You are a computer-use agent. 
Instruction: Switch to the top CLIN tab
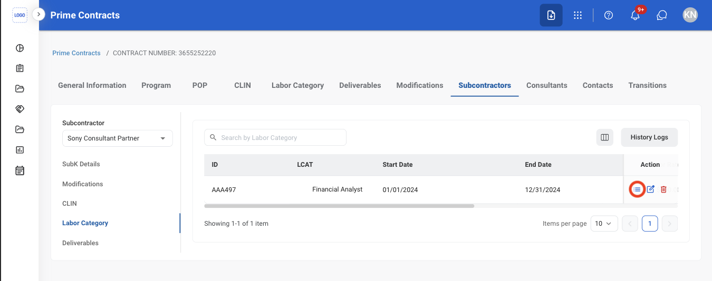(x=243, y=85)
